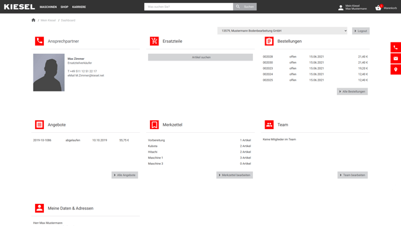This screenshot has height=226, width=401.
Task: Click the Bestellungen clipboard icon
Action: 269,41
